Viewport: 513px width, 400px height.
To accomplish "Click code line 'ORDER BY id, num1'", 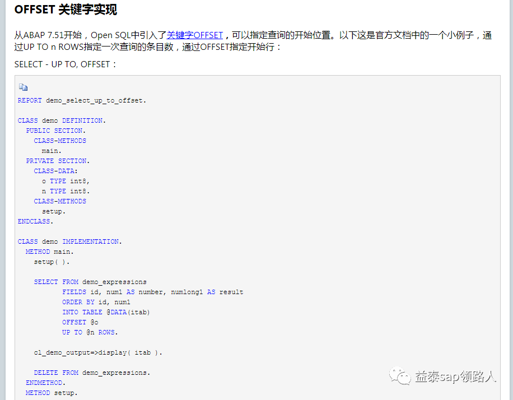I will pos(96,302).
